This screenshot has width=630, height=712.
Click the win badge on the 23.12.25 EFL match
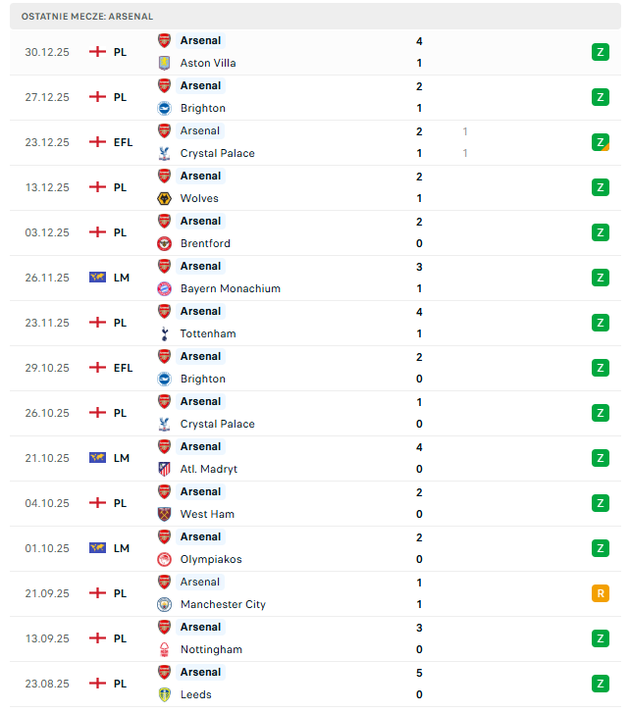(x=601, y=142)
